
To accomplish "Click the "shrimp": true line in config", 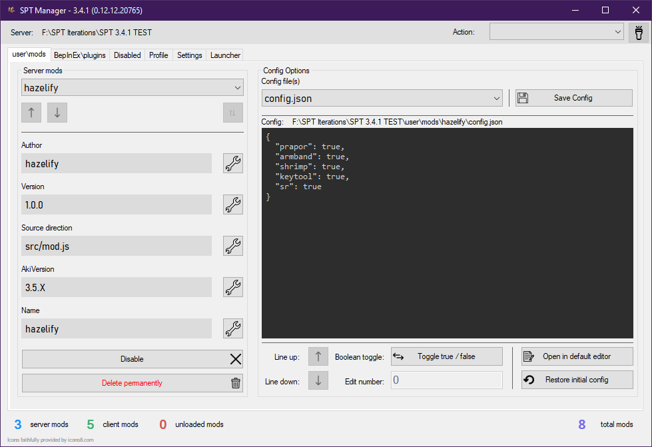I will point(310,167).
